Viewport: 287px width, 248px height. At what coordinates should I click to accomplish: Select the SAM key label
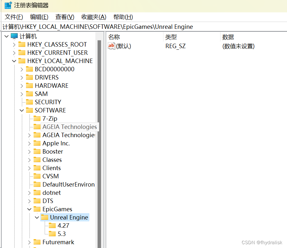[x=41, y=94]
